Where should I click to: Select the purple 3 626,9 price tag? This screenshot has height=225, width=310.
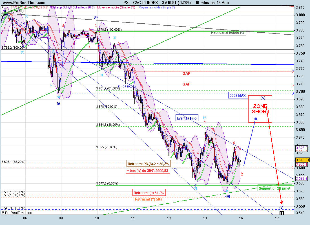302,148
